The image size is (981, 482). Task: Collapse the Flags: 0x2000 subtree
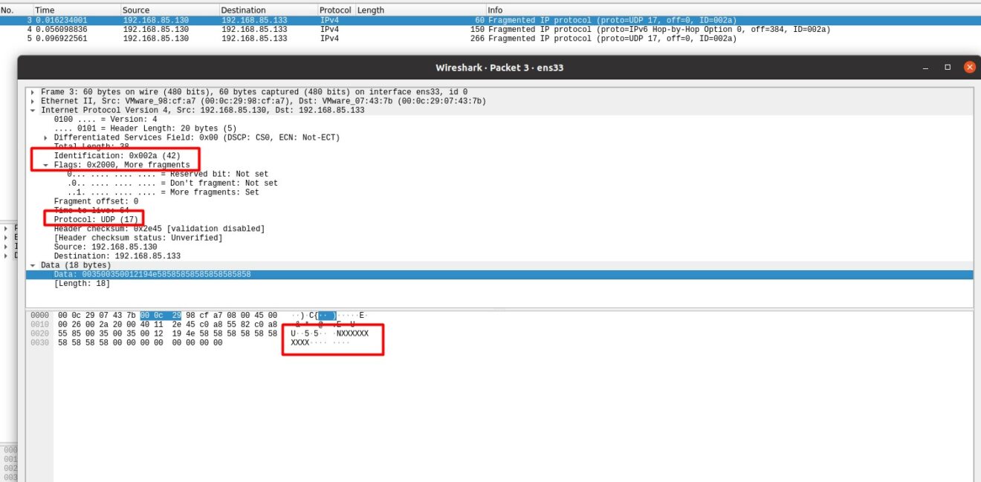click(45, 164)
